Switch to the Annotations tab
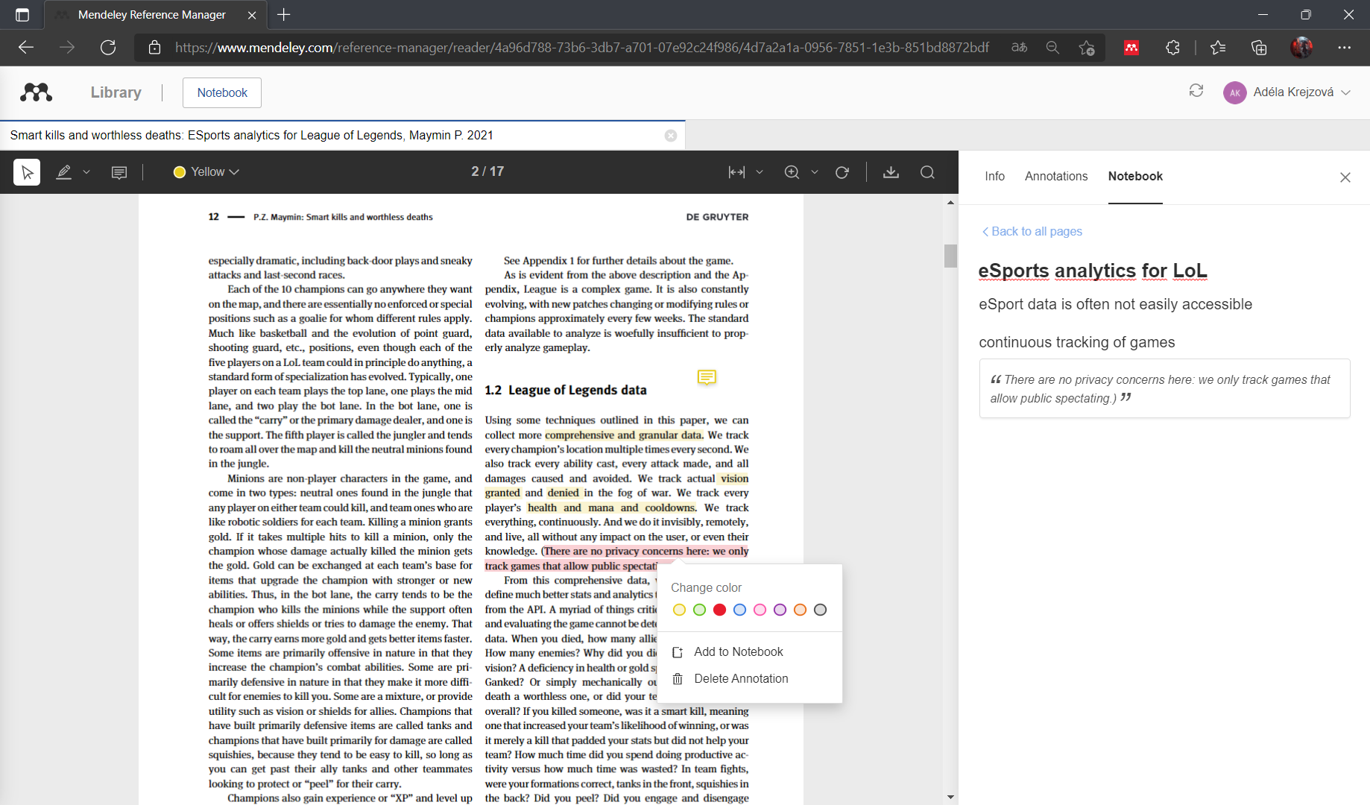 coord(1056,176)
